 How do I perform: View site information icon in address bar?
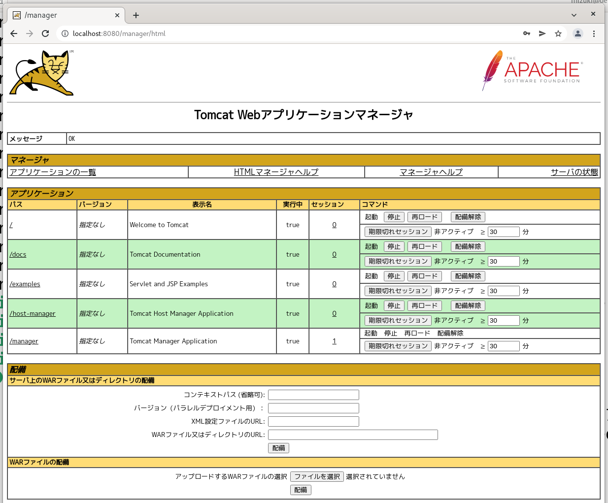[65, 34]
